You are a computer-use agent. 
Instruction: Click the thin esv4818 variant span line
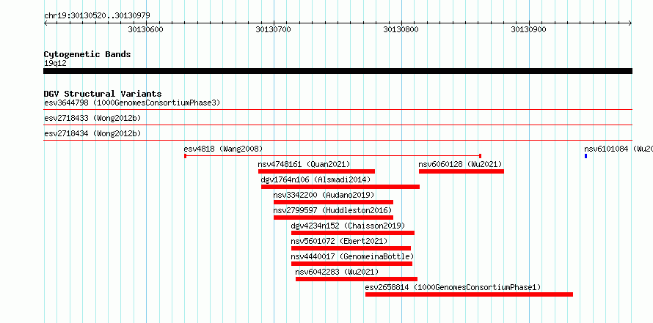click(333, 156)
